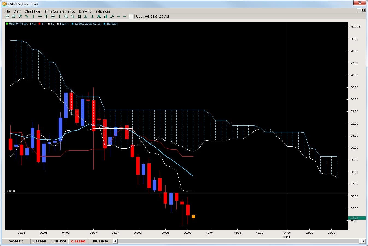The image size is (368, 246).
Task: Click the H: 92.8700 high value
Action: pyautogui.click(x=39, y=241)
